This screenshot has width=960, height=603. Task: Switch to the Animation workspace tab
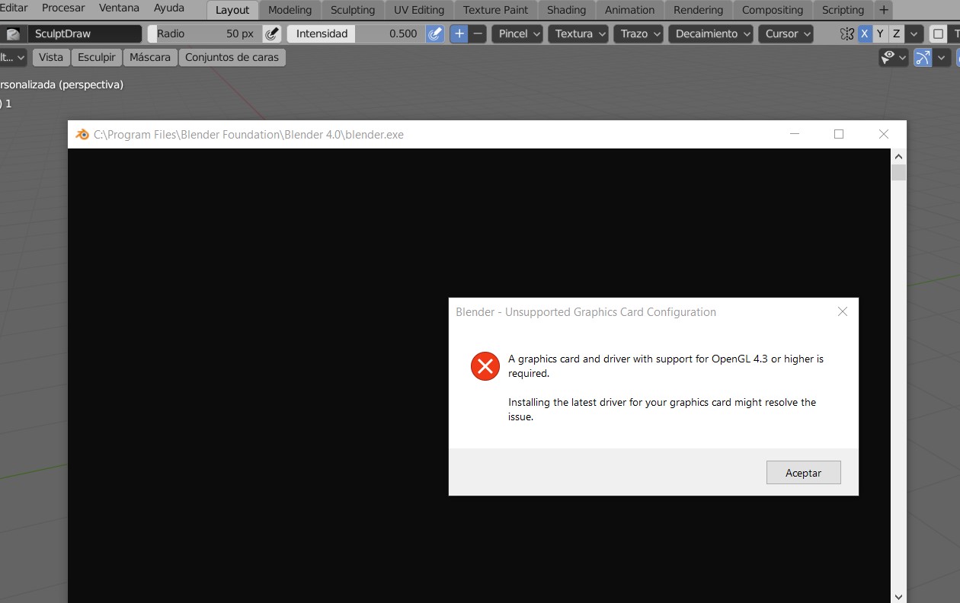(629, 10)
